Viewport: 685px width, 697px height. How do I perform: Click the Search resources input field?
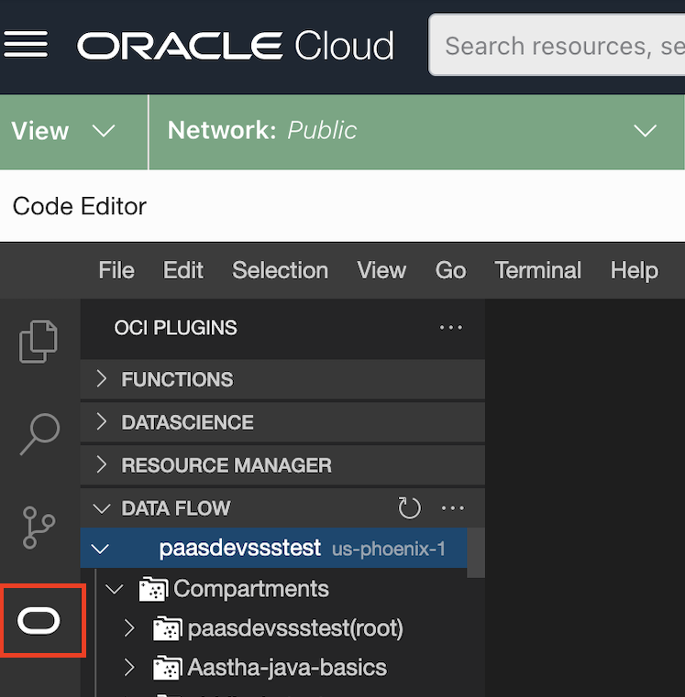pyautogui.click(x=559, y=45)
